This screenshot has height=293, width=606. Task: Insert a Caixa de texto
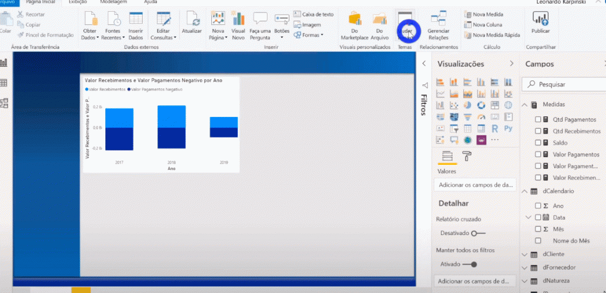click(314, 14)
